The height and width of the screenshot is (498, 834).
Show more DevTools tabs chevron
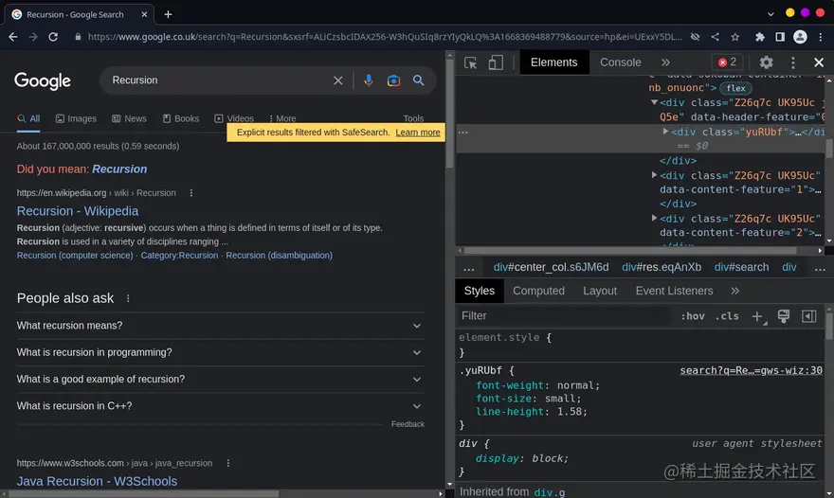665,62
